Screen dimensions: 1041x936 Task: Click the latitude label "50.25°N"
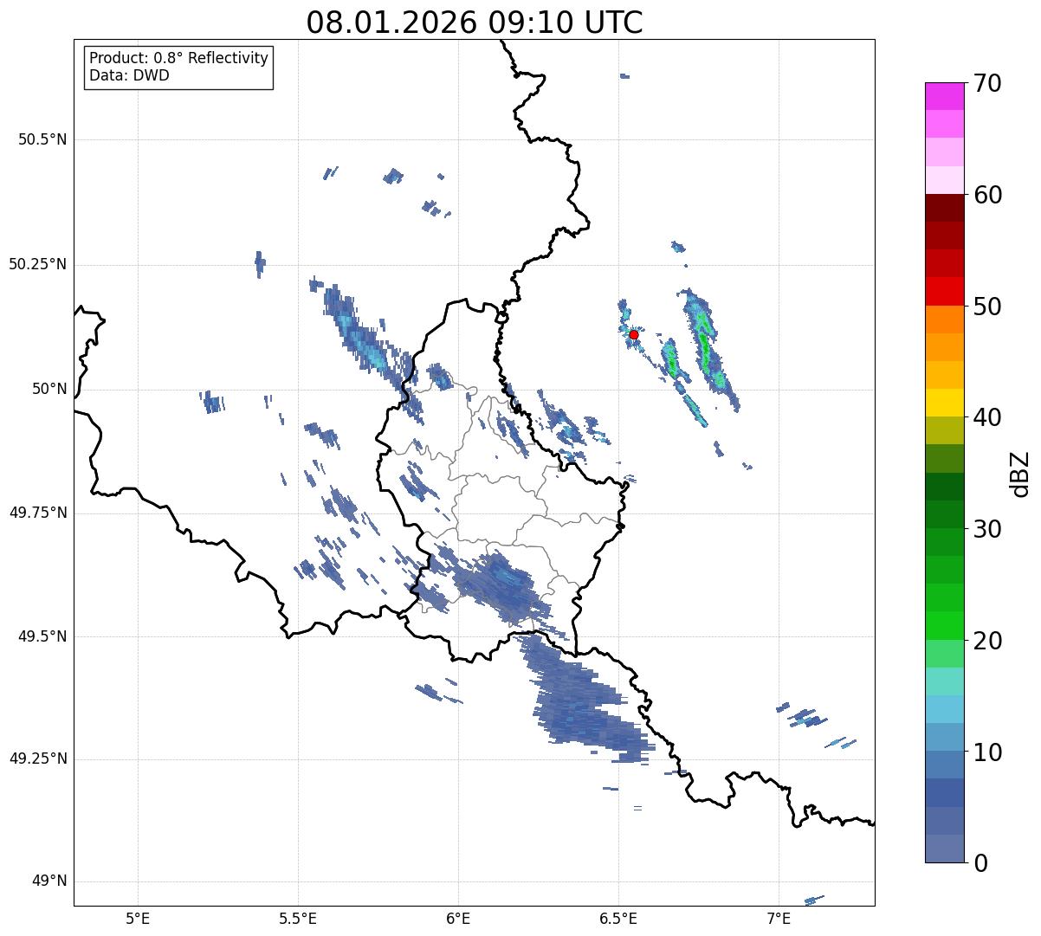point(37,264)
